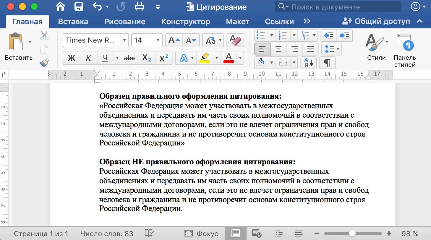Show paragraph marks with ¶ icon

click(x=327, y=63)
